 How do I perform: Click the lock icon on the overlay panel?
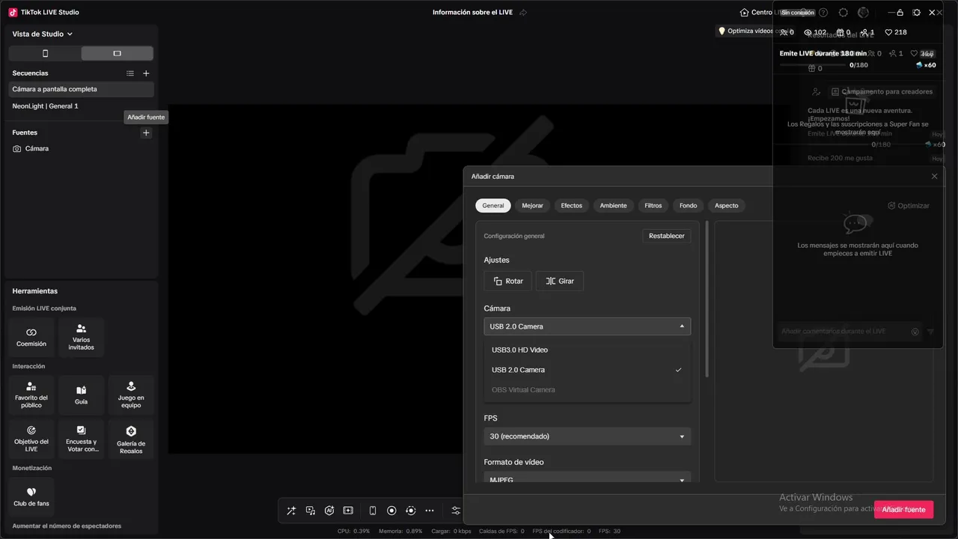click(900, 13)
